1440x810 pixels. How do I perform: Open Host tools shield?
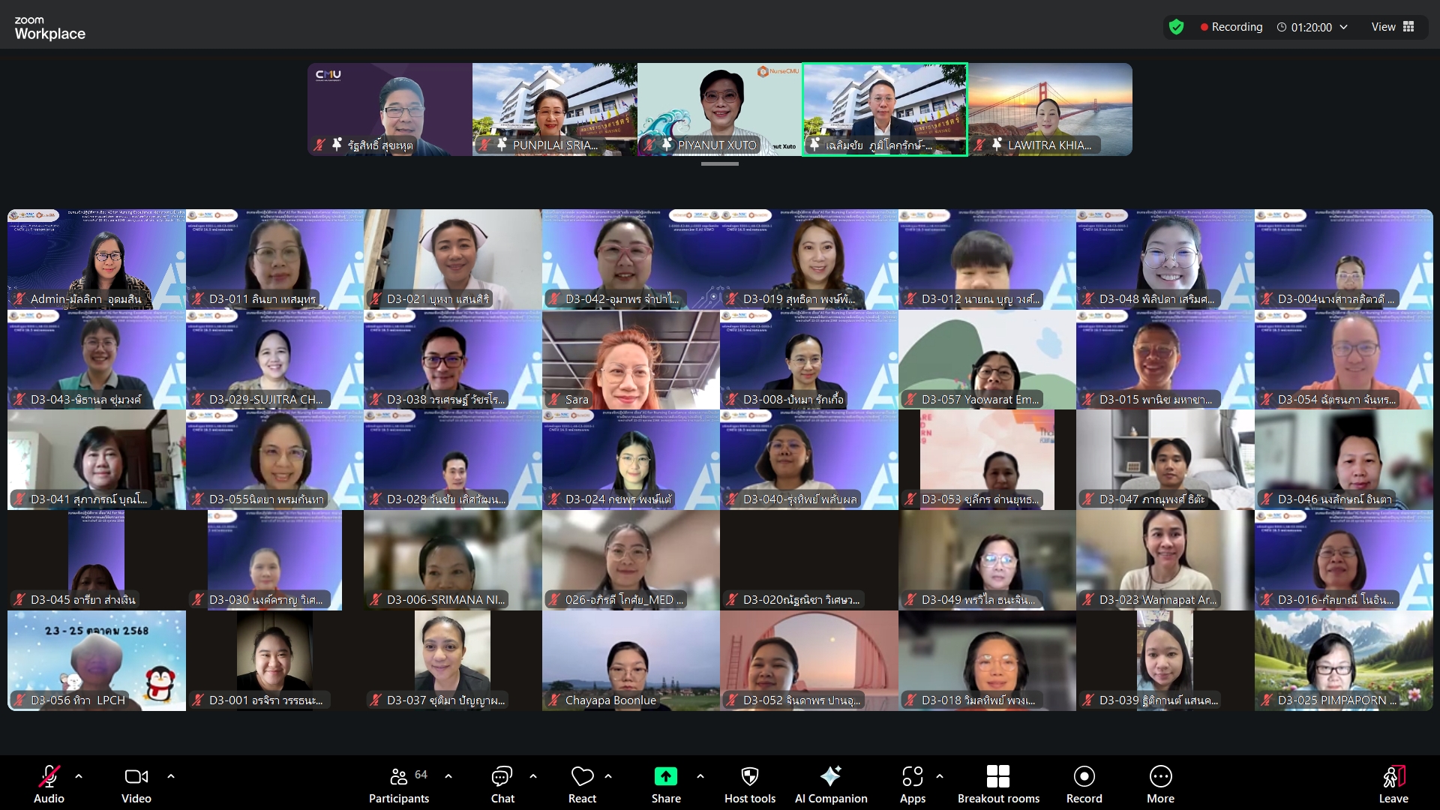point(749,777)
